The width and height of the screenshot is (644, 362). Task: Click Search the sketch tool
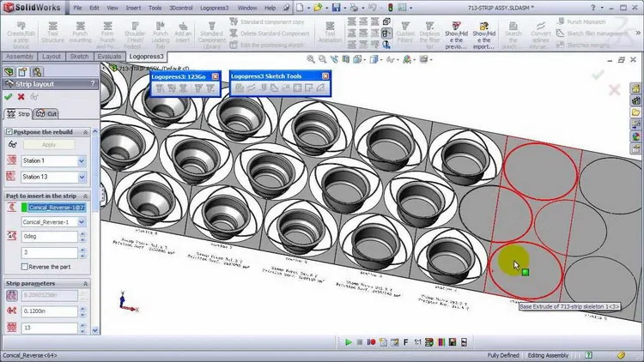(x=513, y=34)
